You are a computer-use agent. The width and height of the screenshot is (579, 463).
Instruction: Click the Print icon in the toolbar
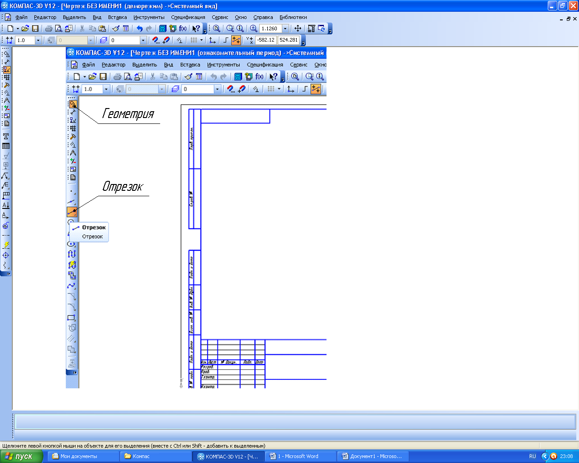coord(49,28)
